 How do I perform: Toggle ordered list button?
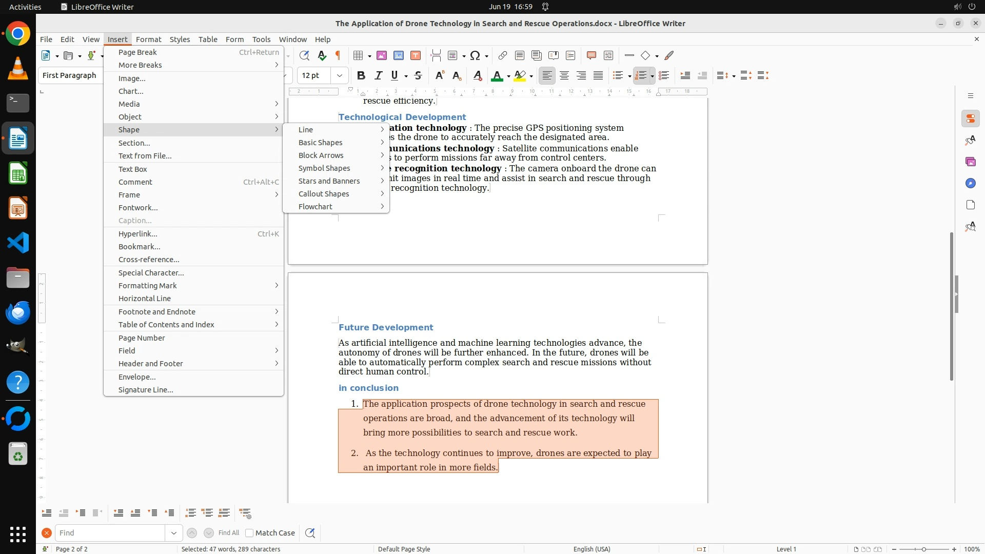pos(641,75)
